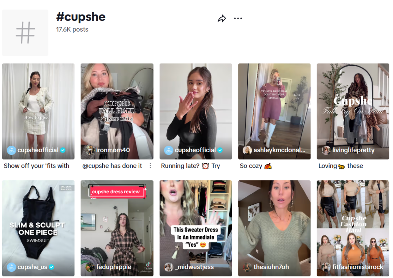The height and width of the screenshot is (278, 393).
Task: Click ashleykmcdonal profile avatar
Action: click(247, 150)
